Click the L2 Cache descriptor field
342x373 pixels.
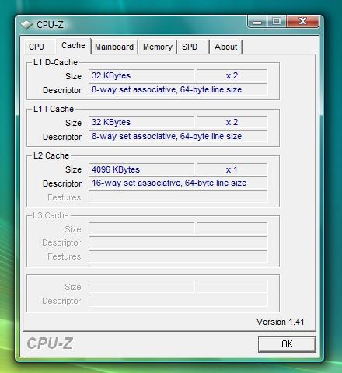178,183
